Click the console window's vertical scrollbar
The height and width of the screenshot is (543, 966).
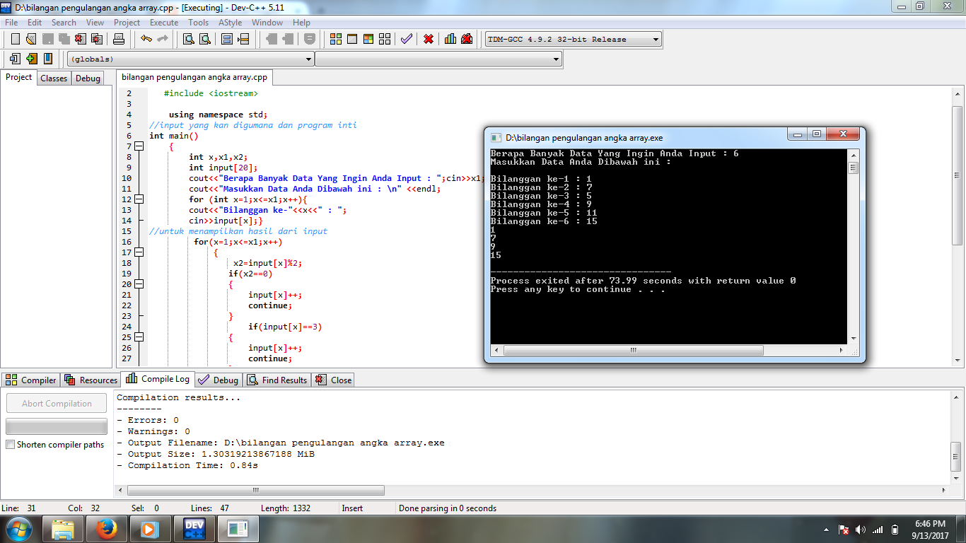tap(854, 247)
